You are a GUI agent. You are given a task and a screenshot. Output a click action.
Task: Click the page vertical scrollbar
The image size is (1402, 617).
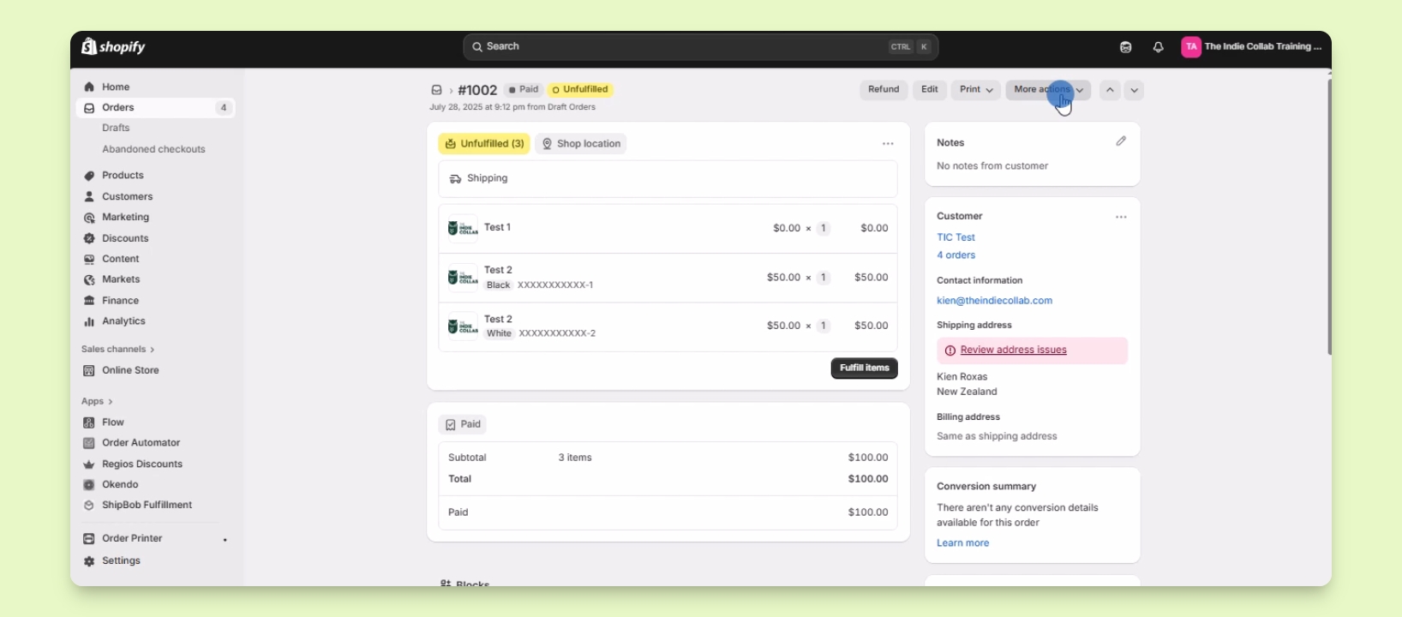1329,217
